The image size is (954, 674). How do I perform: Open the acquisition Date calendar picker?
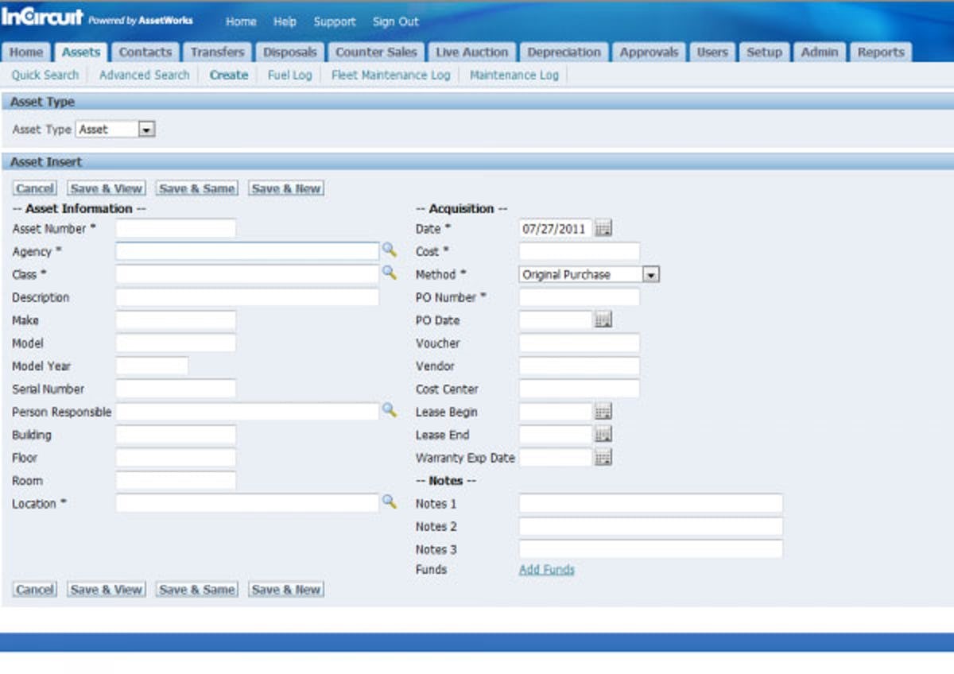tap(603, 228)
